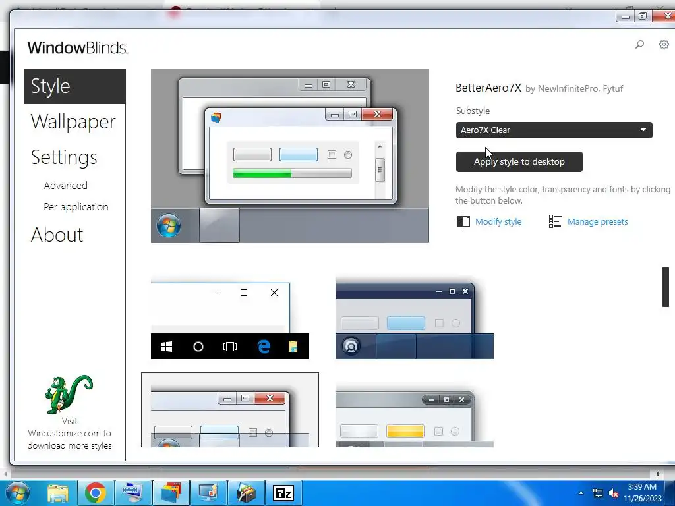Click the network tray icon
Image resolution: width=675 pixels, height=506 pixels.
(597, 493)
